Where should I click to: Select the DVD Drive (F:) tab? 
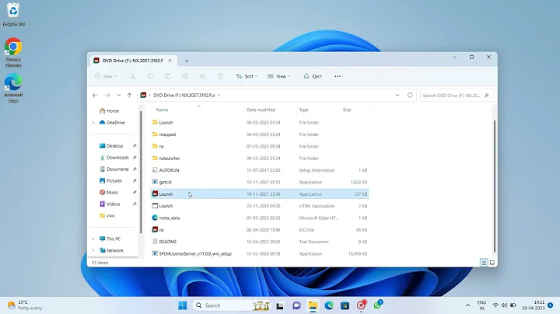click(x=132, y=61)
